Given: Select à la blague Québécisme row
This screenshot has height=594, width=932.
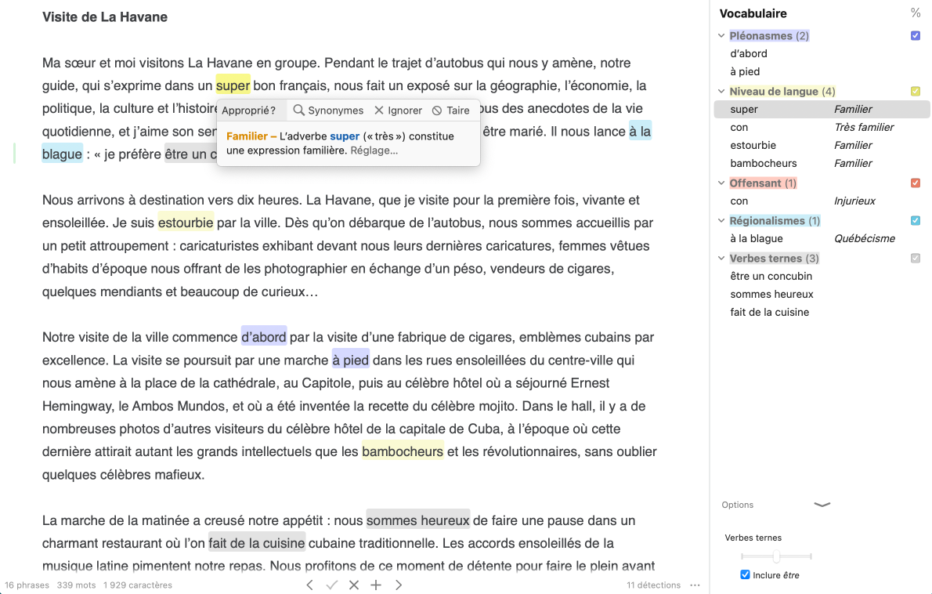Looking at the screenshot, I should (x=822, y=238).
